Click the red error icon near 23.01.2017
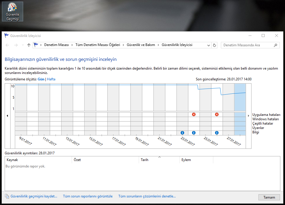Image resolution: width=285 pixels, height=205 pixels. point(194,114)
